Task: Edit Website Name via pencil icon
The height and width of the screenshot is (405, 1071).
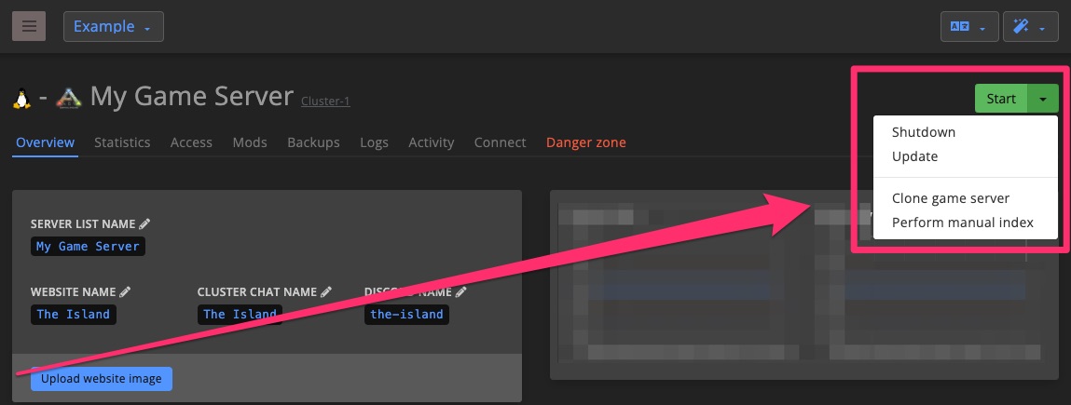Action: pos(125,291)
